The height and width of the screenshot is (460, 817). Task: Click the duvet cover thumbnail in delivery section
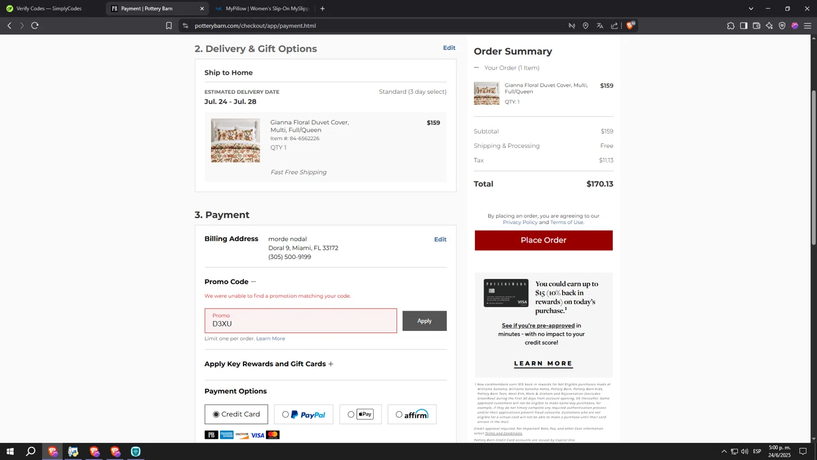point(235,141)
